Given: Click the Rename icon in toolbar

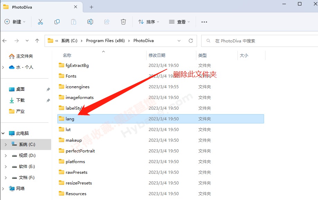Looking at the screenshot, I should [x=90, y=22].
